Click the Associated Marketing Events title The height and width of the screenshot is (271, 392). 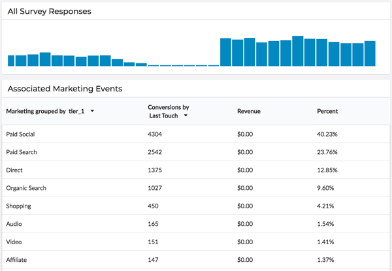pyautogui.click(x=65, y=89)
